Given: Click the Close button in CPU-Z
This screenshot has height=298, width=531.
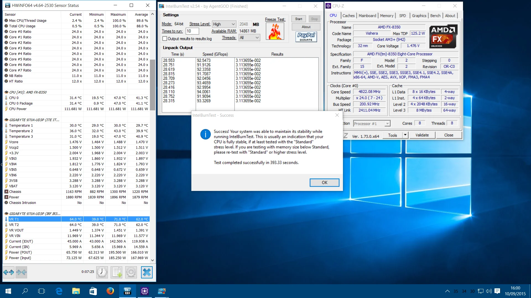Looking at the screenshot, I should (449, 135).
